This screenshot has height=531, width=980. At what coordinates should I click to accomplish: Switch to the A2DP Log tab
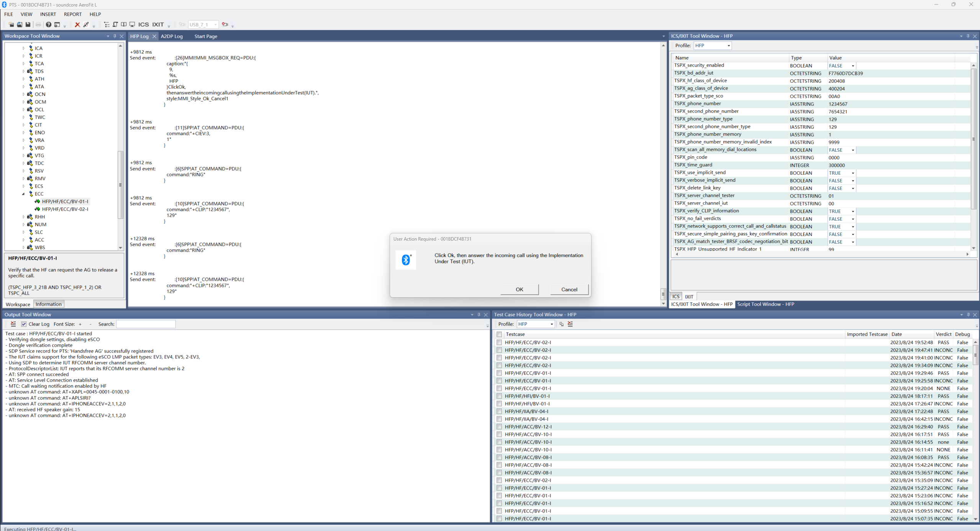point(171,36)
